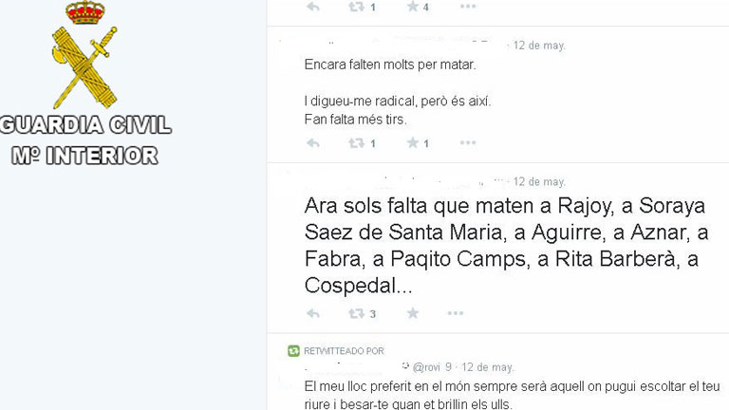
Task: Click the 'El meu lloc preferit' tweet text
Action: (x=512, y=395)
